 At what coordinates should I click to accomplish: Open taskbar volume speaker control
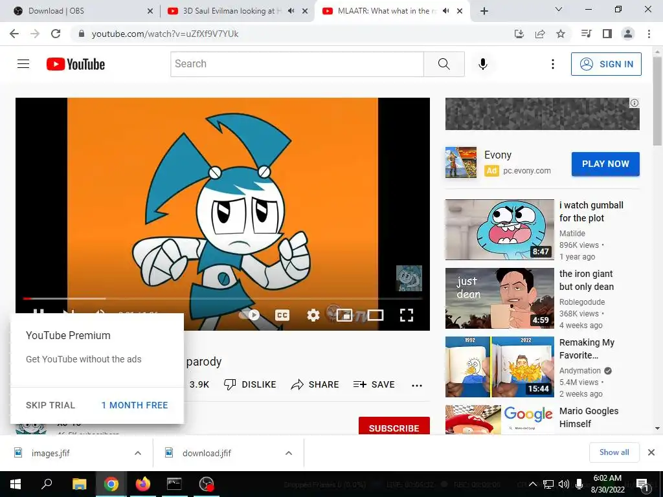[564, 484]
